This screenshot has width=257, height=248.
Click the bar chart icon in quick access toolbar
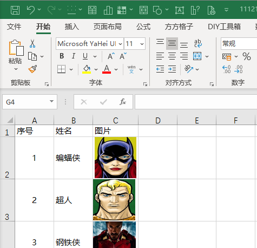pos(108,10)
